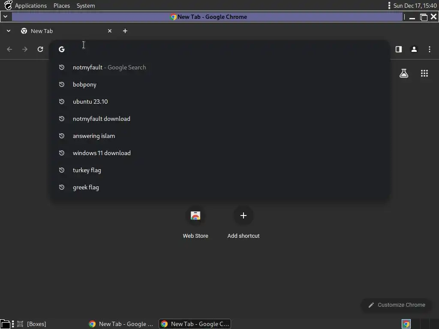This screenshot has height=329, width=439.
Task: Open the Search Labs flask icon
Action: [404, 73]
